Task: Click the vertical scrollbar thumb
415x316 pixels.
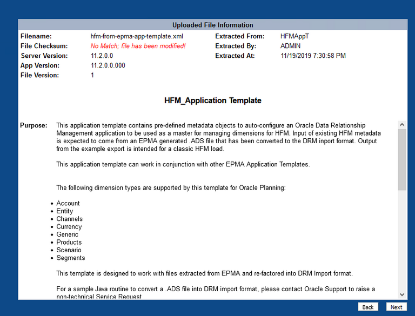Action: 401,159
